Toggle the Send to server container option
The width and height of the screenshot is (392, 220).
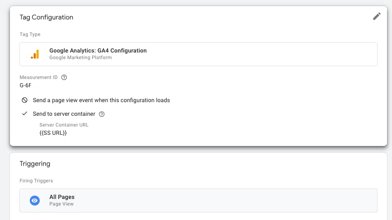64,114
